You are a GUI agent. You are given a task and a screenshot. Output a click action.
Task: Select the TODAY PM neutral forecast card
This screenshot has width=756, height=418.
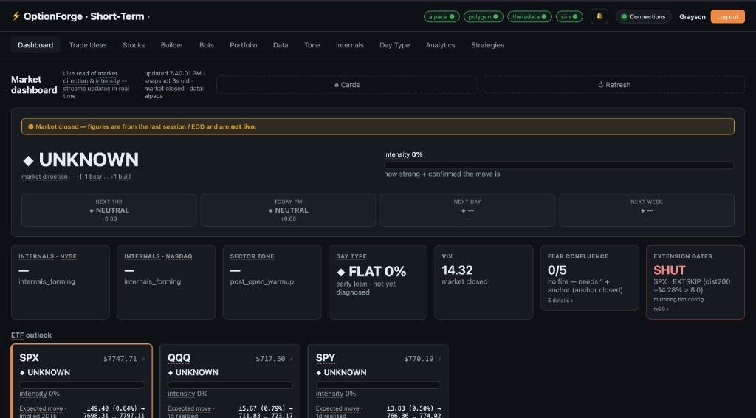[x=289, y=210]
